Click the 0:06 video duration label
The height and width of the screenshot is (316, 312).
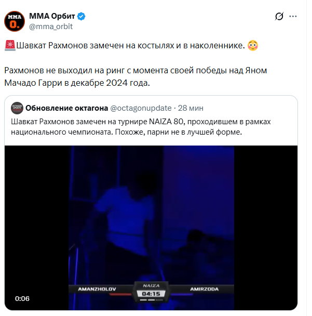(x=22, y=298)
